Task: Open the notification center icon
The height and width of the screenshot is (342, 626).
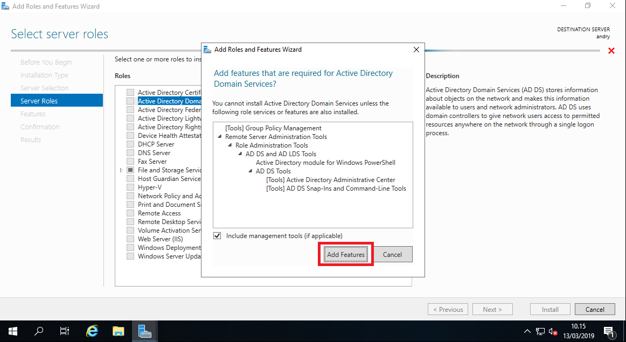Action: pos(609,331)
